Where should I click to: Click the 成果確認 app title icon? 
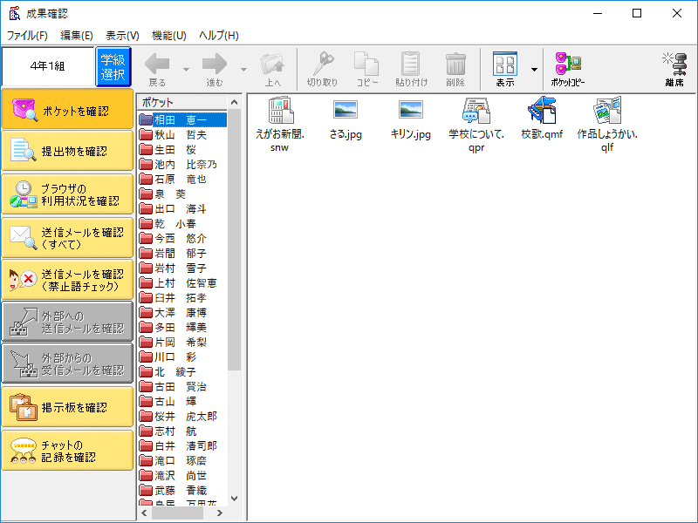15,13
